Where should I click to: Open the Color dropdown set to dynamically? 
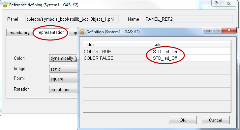pyautogui.click(x=63, y=58)
